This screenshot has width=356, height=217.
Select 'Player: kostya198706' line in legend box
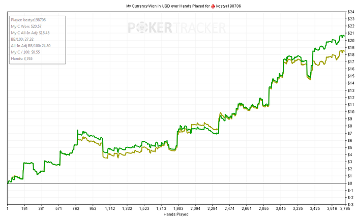pyautogui.click(x=28, y=20)
